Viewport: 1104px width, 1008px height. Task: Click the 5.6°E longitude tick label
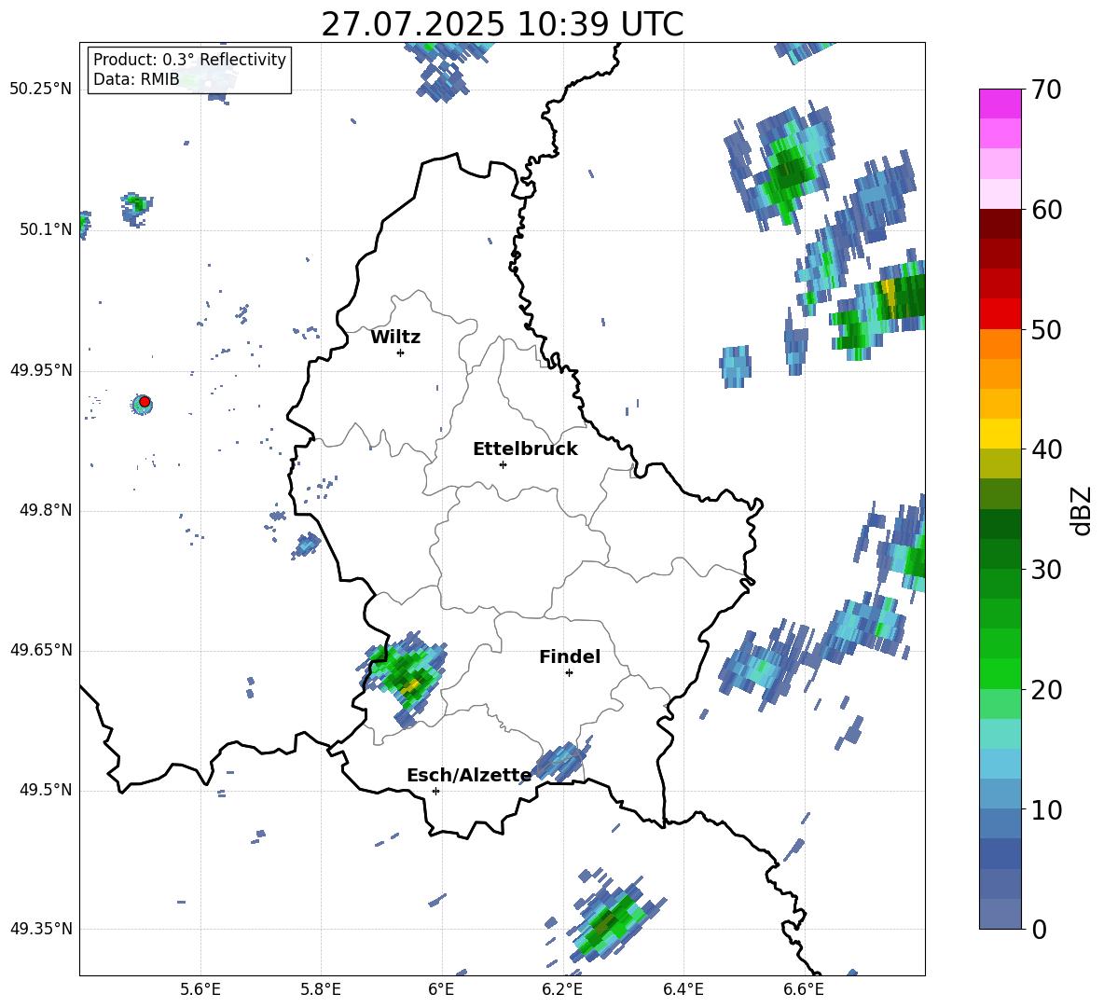[x=200, y=989]
